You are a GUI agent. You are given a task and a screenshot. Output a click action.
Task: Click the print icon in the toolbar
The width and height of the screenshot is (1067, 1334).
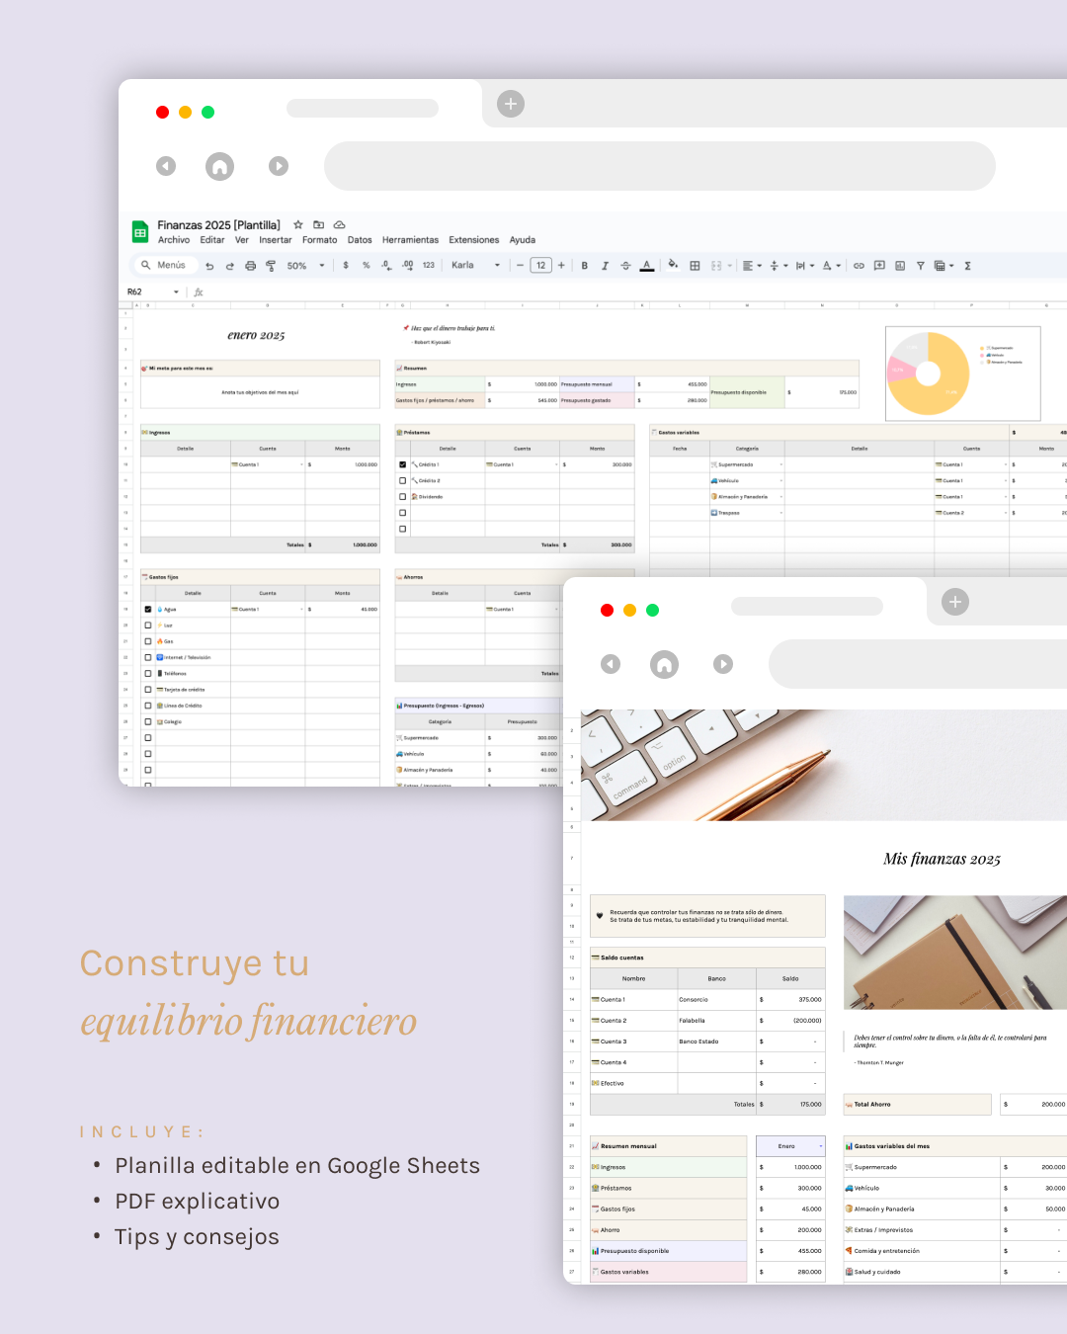pos(250,266)
